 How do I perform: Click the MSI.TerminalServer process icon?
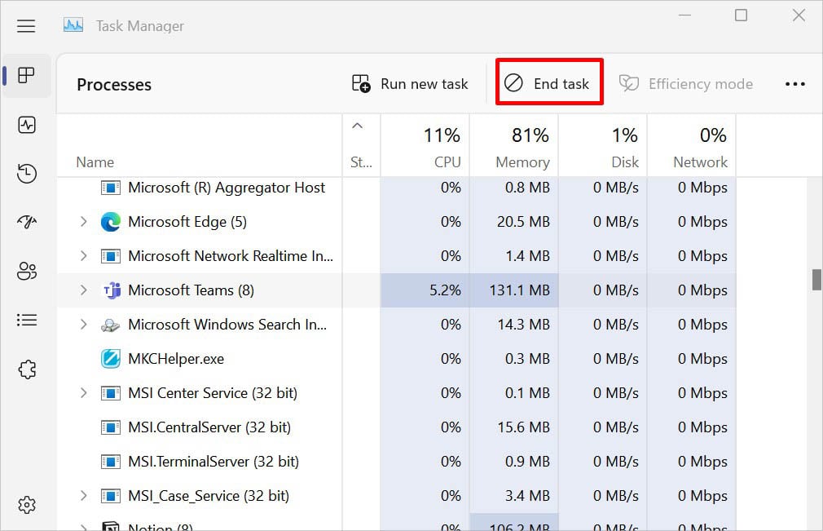(x=110, y=462)
